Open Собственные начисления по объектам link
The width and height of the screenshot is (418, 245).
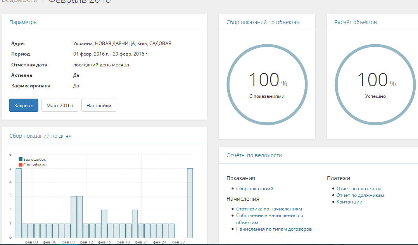(269, 215)
